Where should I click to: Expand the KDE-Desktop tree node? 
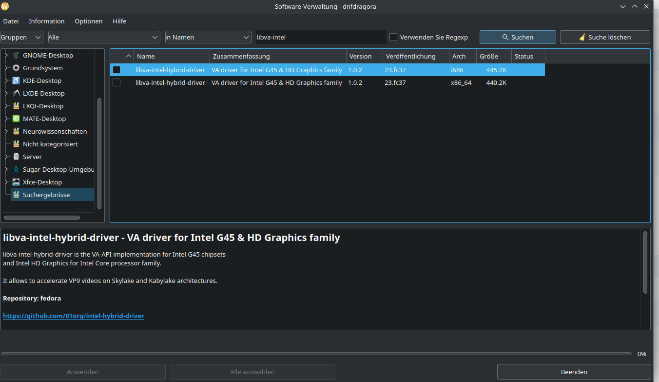6,80
